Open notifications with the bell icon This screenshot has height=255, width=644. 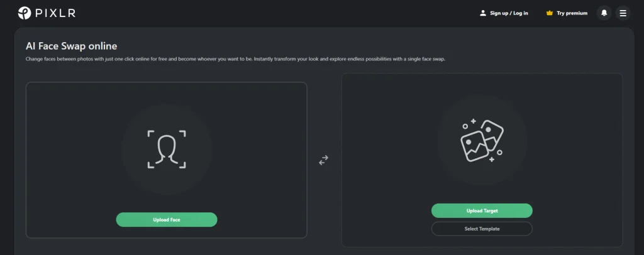pyautogui.click(x=604, y=13)
